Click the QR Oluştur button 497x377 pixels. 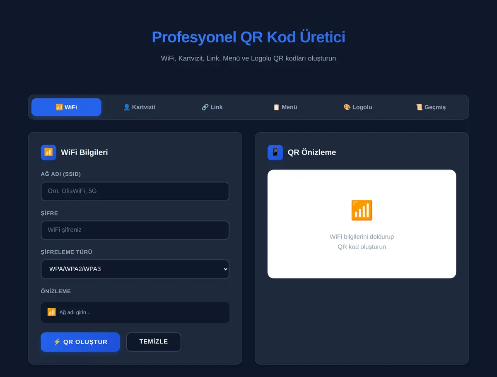click(x=80, y=342)
